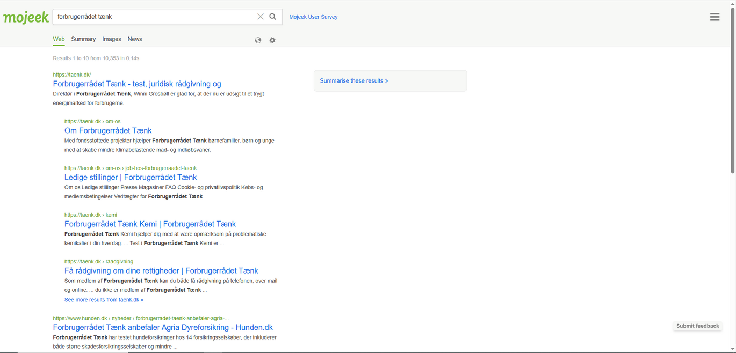This screenshot has height=353, width=736.
Task: Switch to the News tab
Action: coord(135,39)
